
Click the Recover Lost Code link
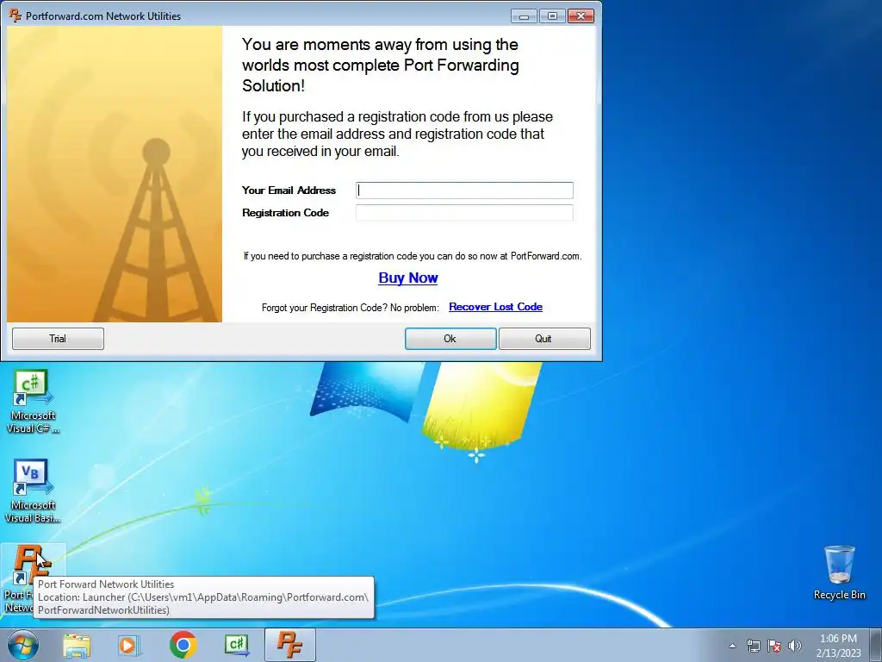tap(495, 307)
